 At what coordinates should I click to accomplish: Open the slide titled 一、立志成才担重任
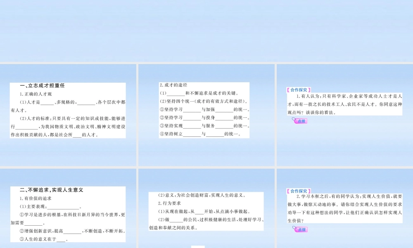[x=68, y=115]
